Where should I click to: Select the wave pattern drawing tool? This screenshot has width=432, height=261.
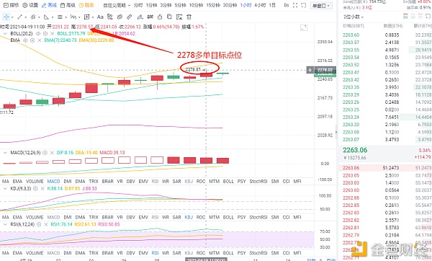73,17
